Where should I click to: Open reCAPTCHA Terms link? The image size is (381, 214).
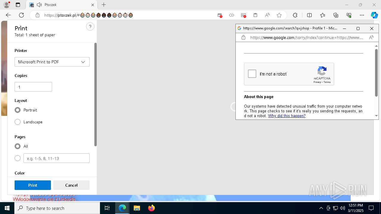[327, 82]
